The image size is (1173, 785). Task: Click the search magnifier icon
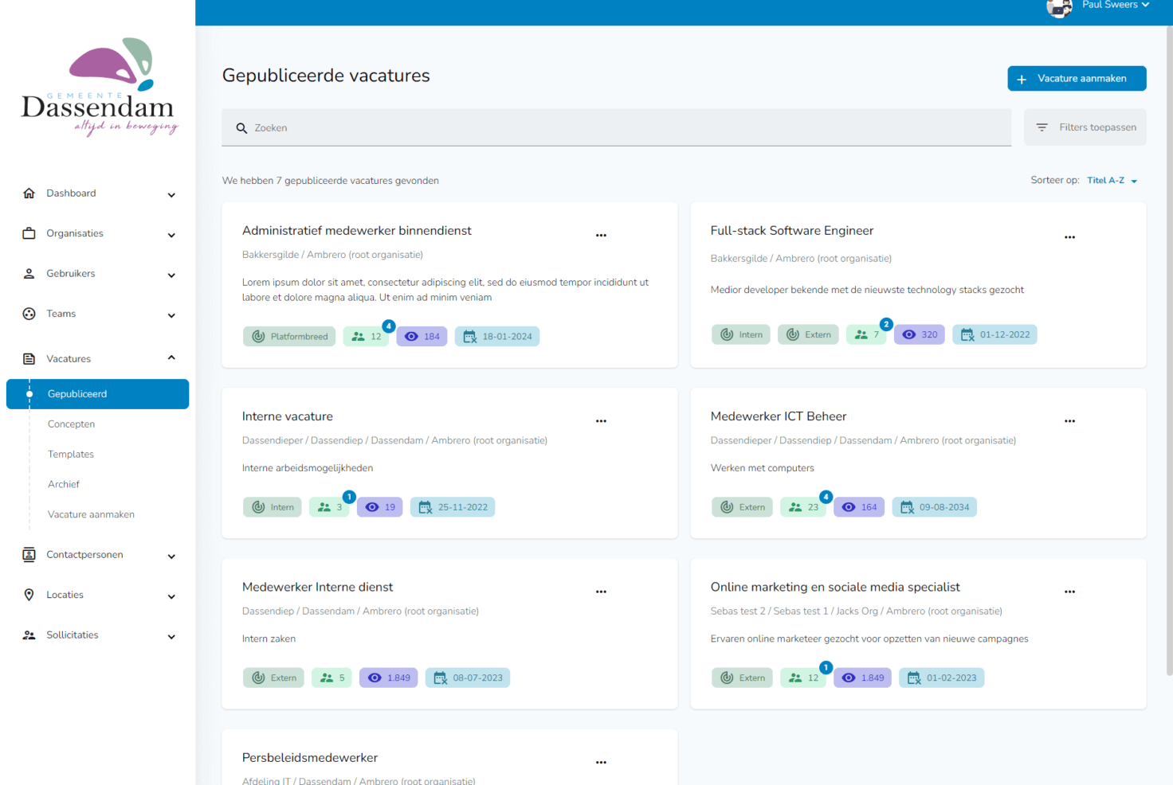(x=241, y=128)
